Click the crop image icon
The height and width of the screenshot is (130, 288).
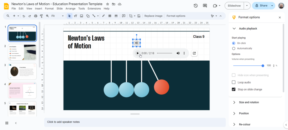[130, 16]
